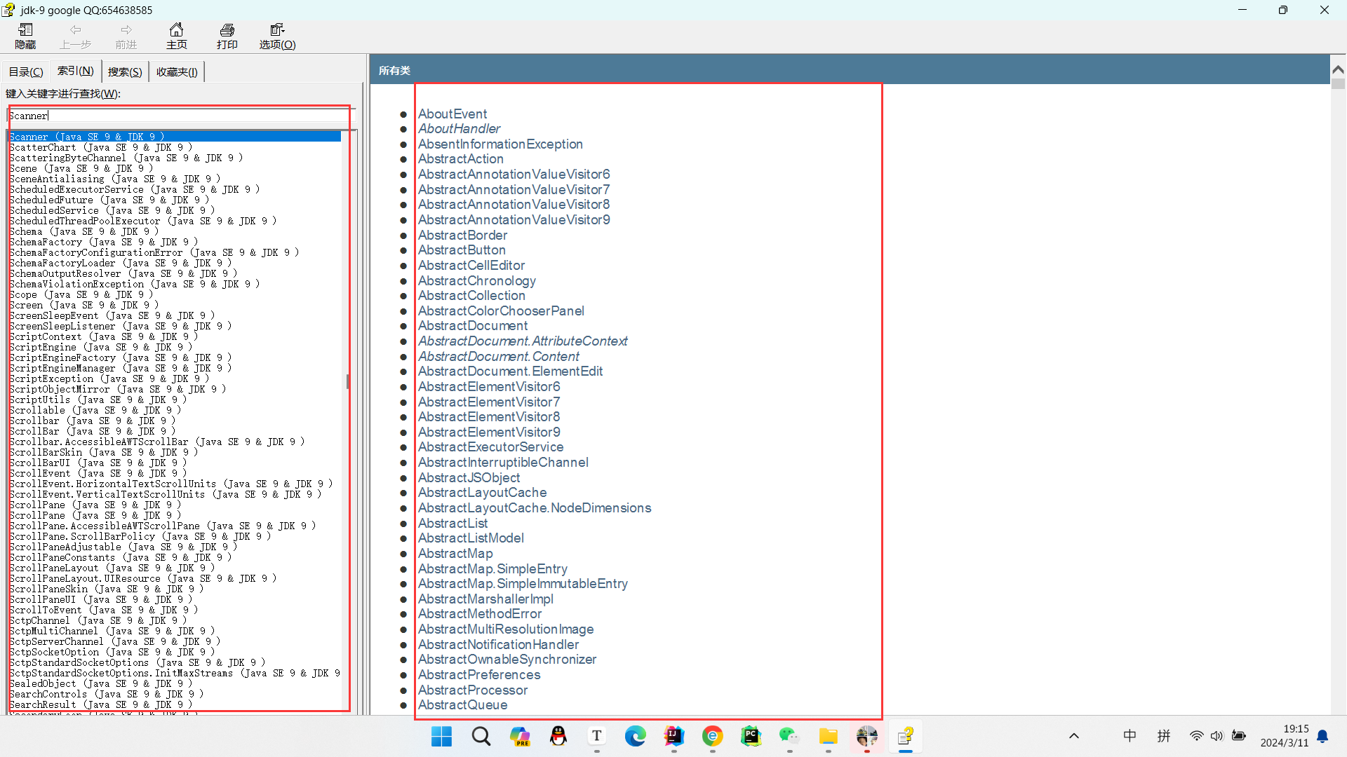The height and width of the screenshot is (757, 1347).
Task: Click the content pane scroll-up arrow
Action: (x=1338, y=69)
